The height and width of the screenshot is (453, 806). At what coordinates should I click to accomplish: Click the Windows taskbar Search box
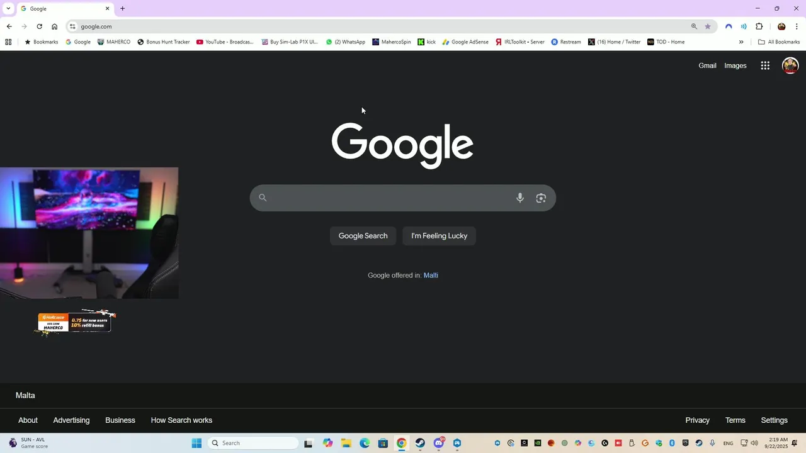tap(253, 443)
